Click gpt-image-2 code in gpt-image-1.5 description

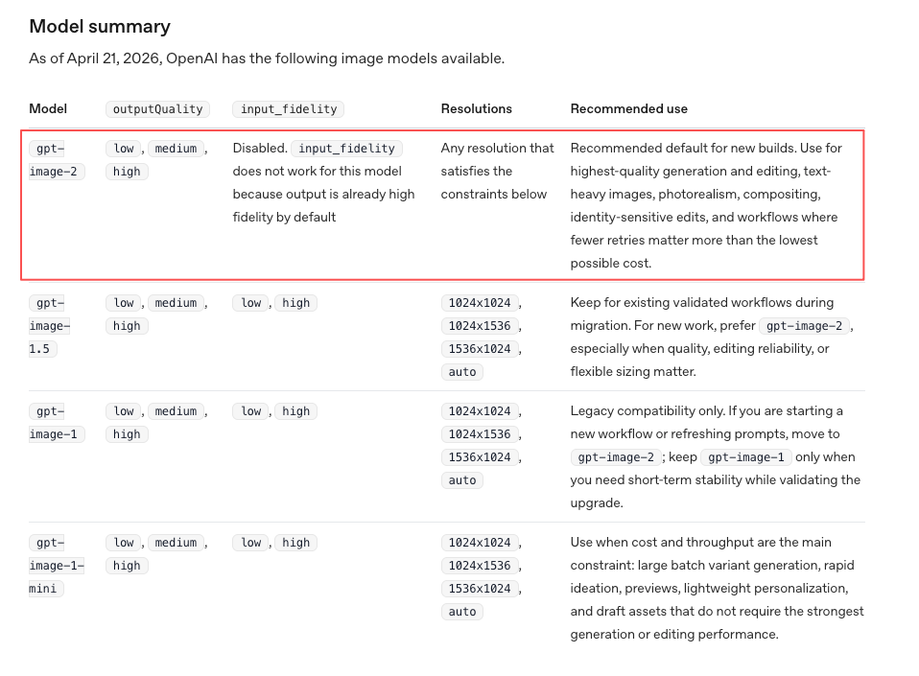(804, 326)
